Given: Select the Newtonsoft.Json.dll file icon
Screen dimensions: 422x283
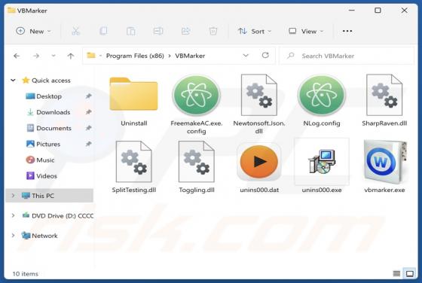Looking at the screenshot, I should click(259, 95).
